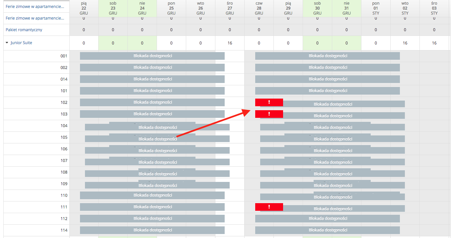Click the red warning marker in room 103
452x238 pixels.
coord(269,114)
